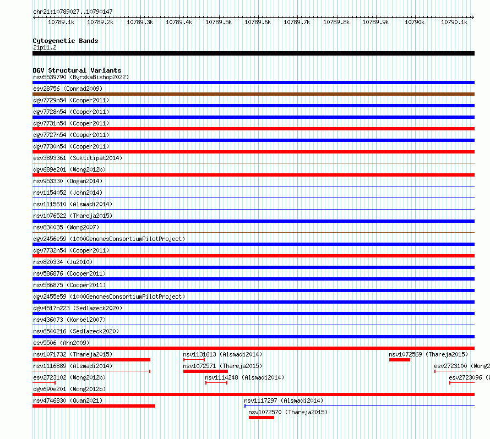Click nsv1116889 (Alsmadi2014) label
The width and height of the screenshot is (490, 439).
[73, 366]
